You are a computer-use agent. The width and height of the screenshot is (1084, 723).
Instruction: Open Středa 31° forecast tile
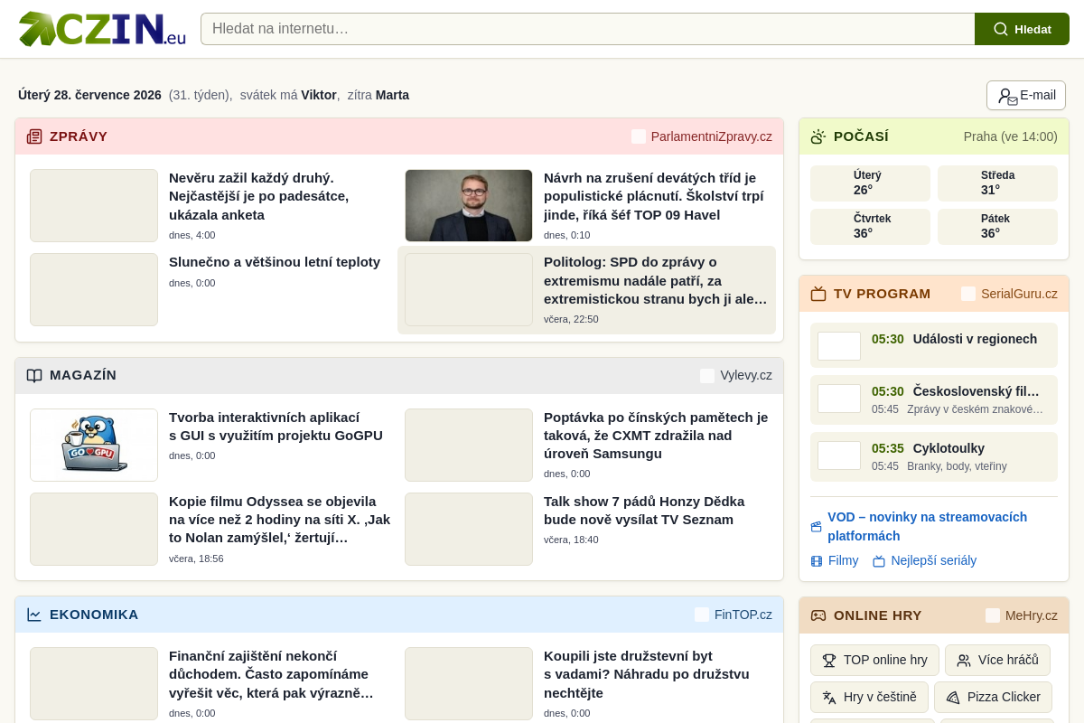pyautogui.click(x=997, y=183)
